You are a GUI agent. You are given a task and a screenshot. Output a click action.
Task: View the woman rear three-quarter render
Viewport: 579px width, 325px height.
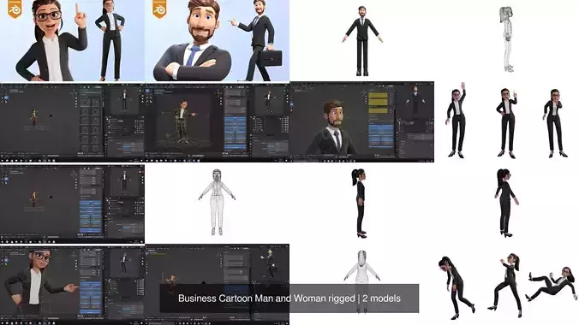pyautogui.click(x=507, y=204)
